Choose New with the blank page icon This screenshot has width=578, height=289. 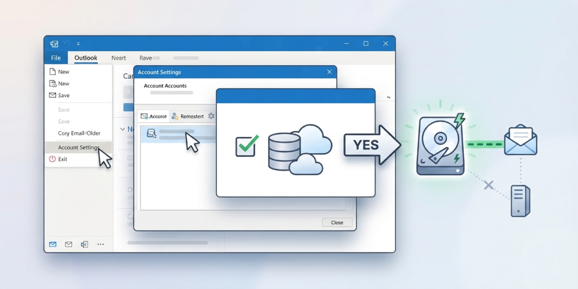pyautogui.click(x=59, y=72)
